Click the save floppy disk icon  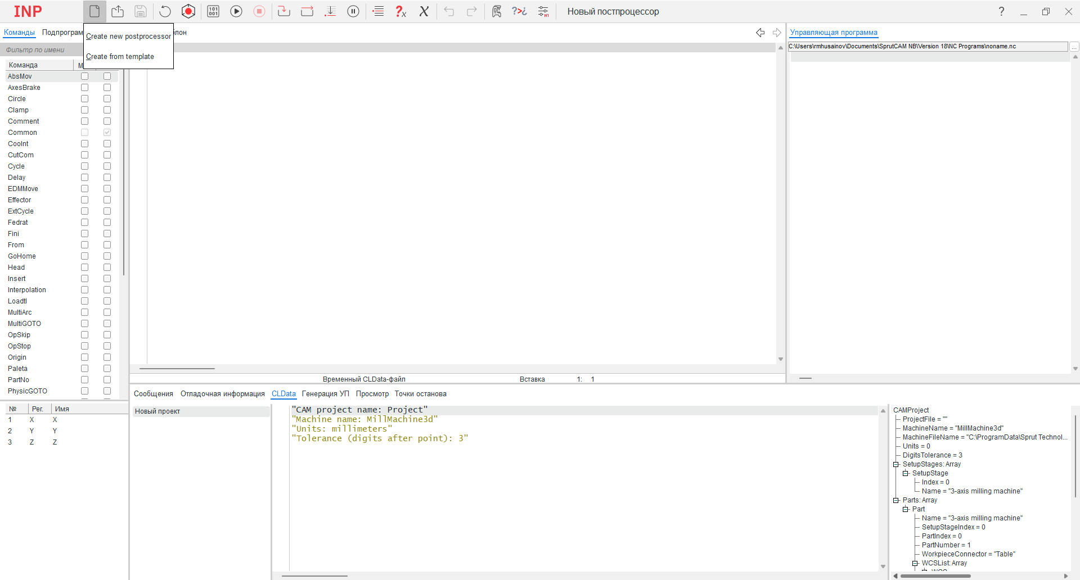pyautogui.click(x=141, y=11)
